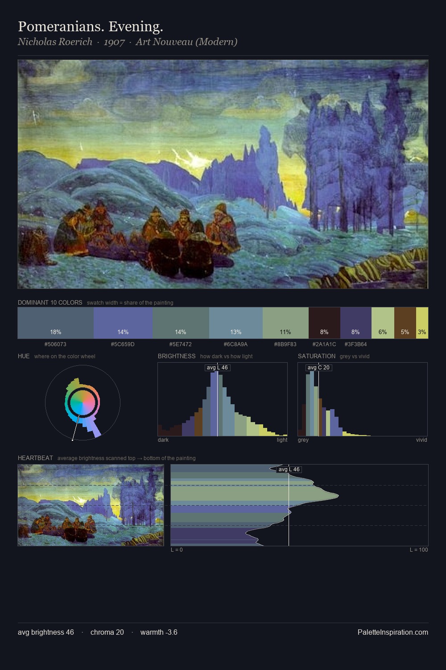The height and width of the screenshot is (670, 446).
Task: Click the hex label '#3F3B64'
Action: 355,344
